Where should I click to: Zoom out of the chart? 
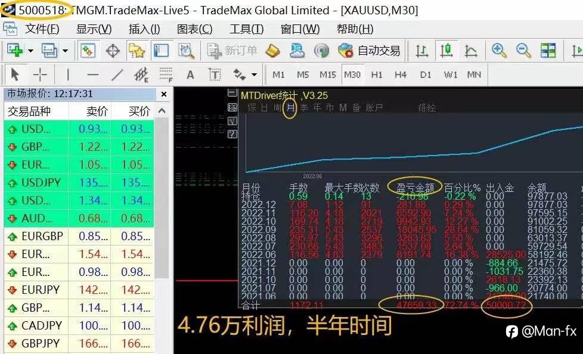click(x=523, y=51)
